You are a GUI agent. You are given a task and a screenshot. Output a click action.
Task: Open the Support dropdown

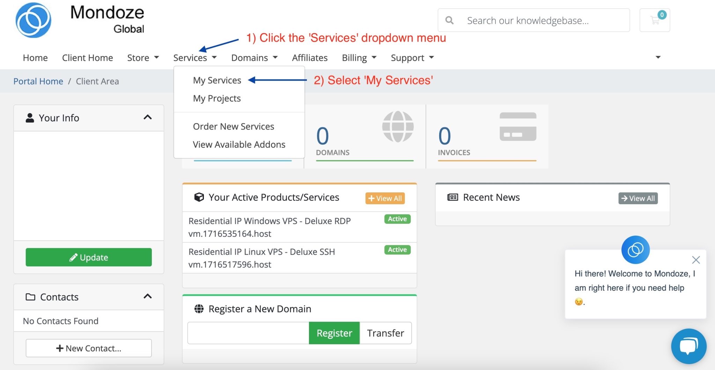tap(412, 57)
